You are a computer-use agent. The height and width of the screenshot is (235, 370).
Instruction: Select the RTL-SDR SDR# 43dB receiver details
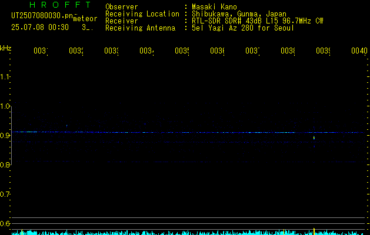[x=257, y=21]
